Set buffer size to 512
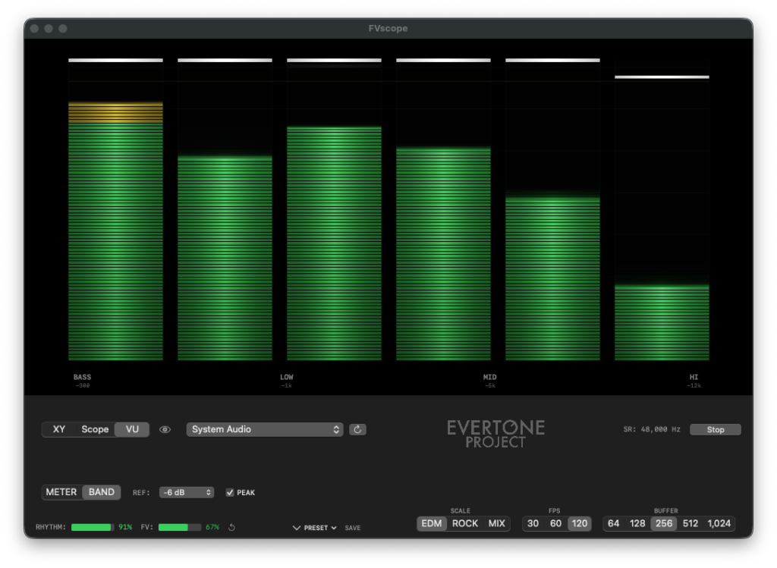 (x=690, y=524)
